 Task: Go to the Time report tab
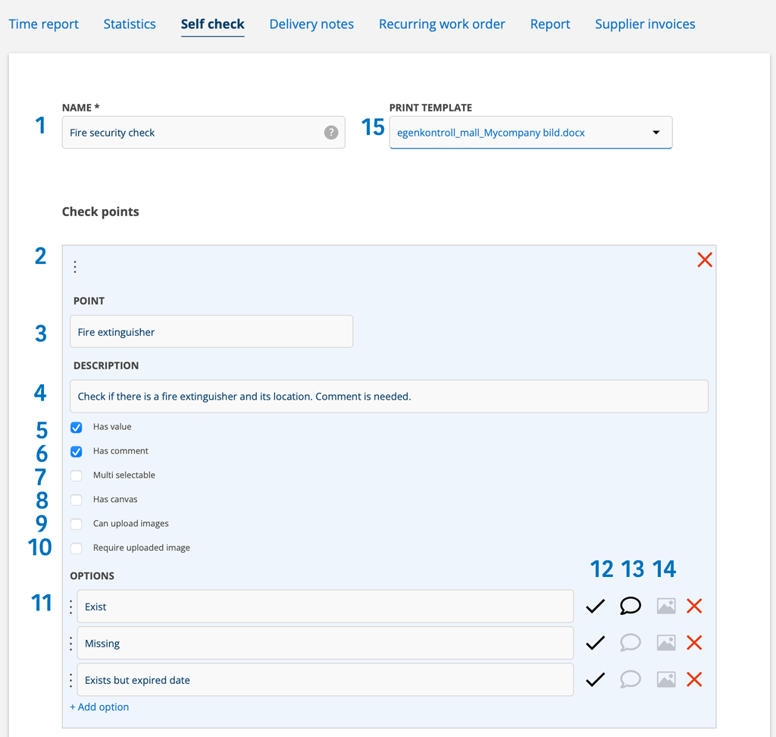pos(44,24)
